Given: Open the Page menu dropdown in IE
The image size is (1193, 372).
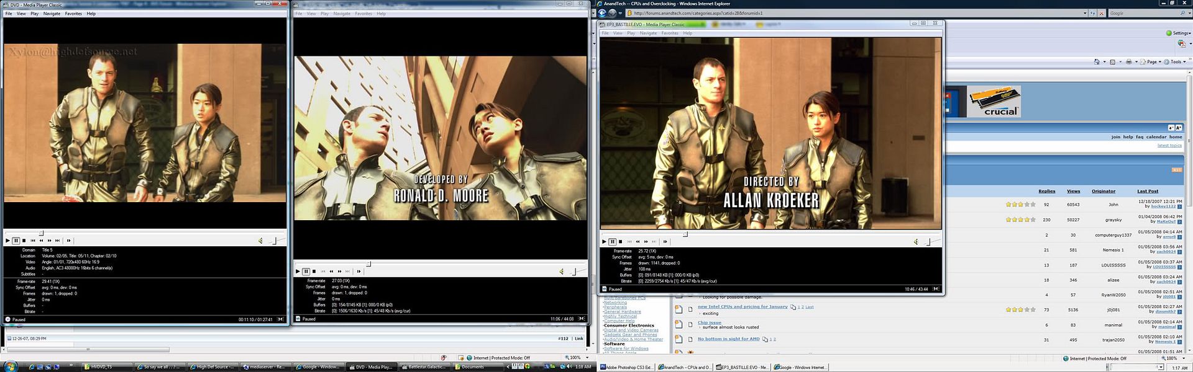Looking at the screenshot, I should coord(1151,62).
